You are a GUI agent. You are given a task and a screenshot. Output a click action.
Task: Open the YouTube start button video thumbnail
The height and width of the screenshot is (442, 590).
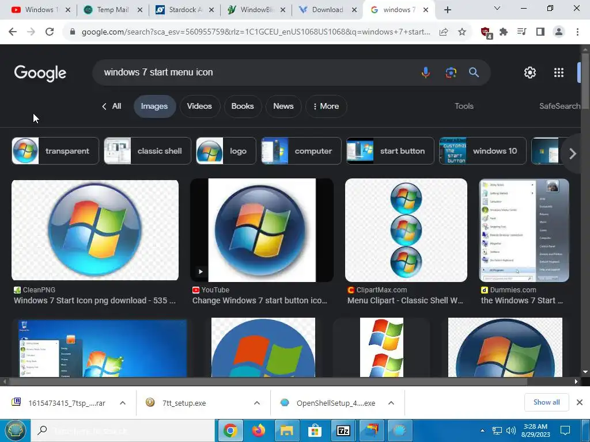262,230
